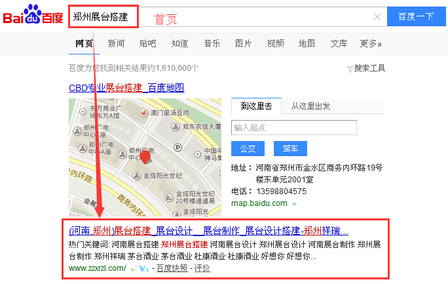Clear search text with the X icon
The height and width of the screenshot is (284, 448).
pos(377,17)
